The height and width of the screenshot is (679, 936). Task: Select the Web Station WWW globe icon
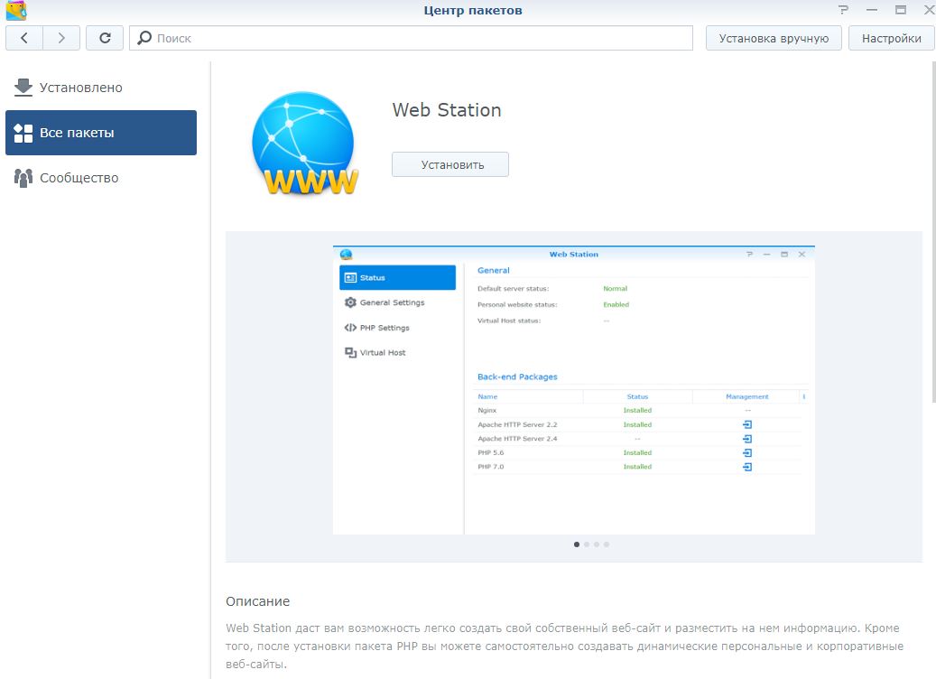(x=303, y=143)
